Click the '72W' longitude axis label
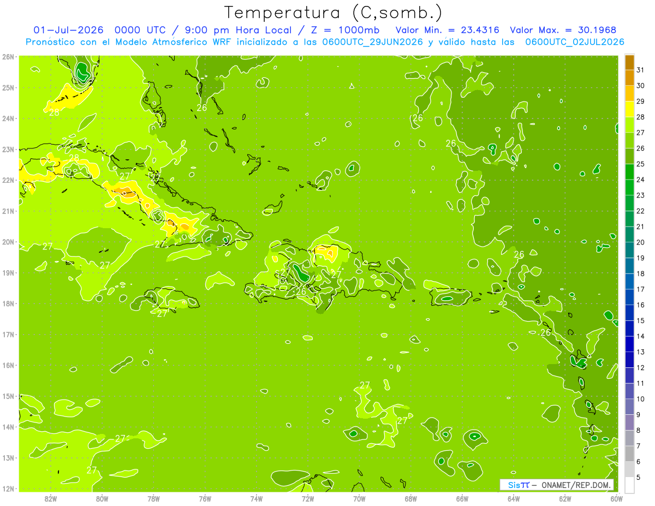 tap(308, 498)
